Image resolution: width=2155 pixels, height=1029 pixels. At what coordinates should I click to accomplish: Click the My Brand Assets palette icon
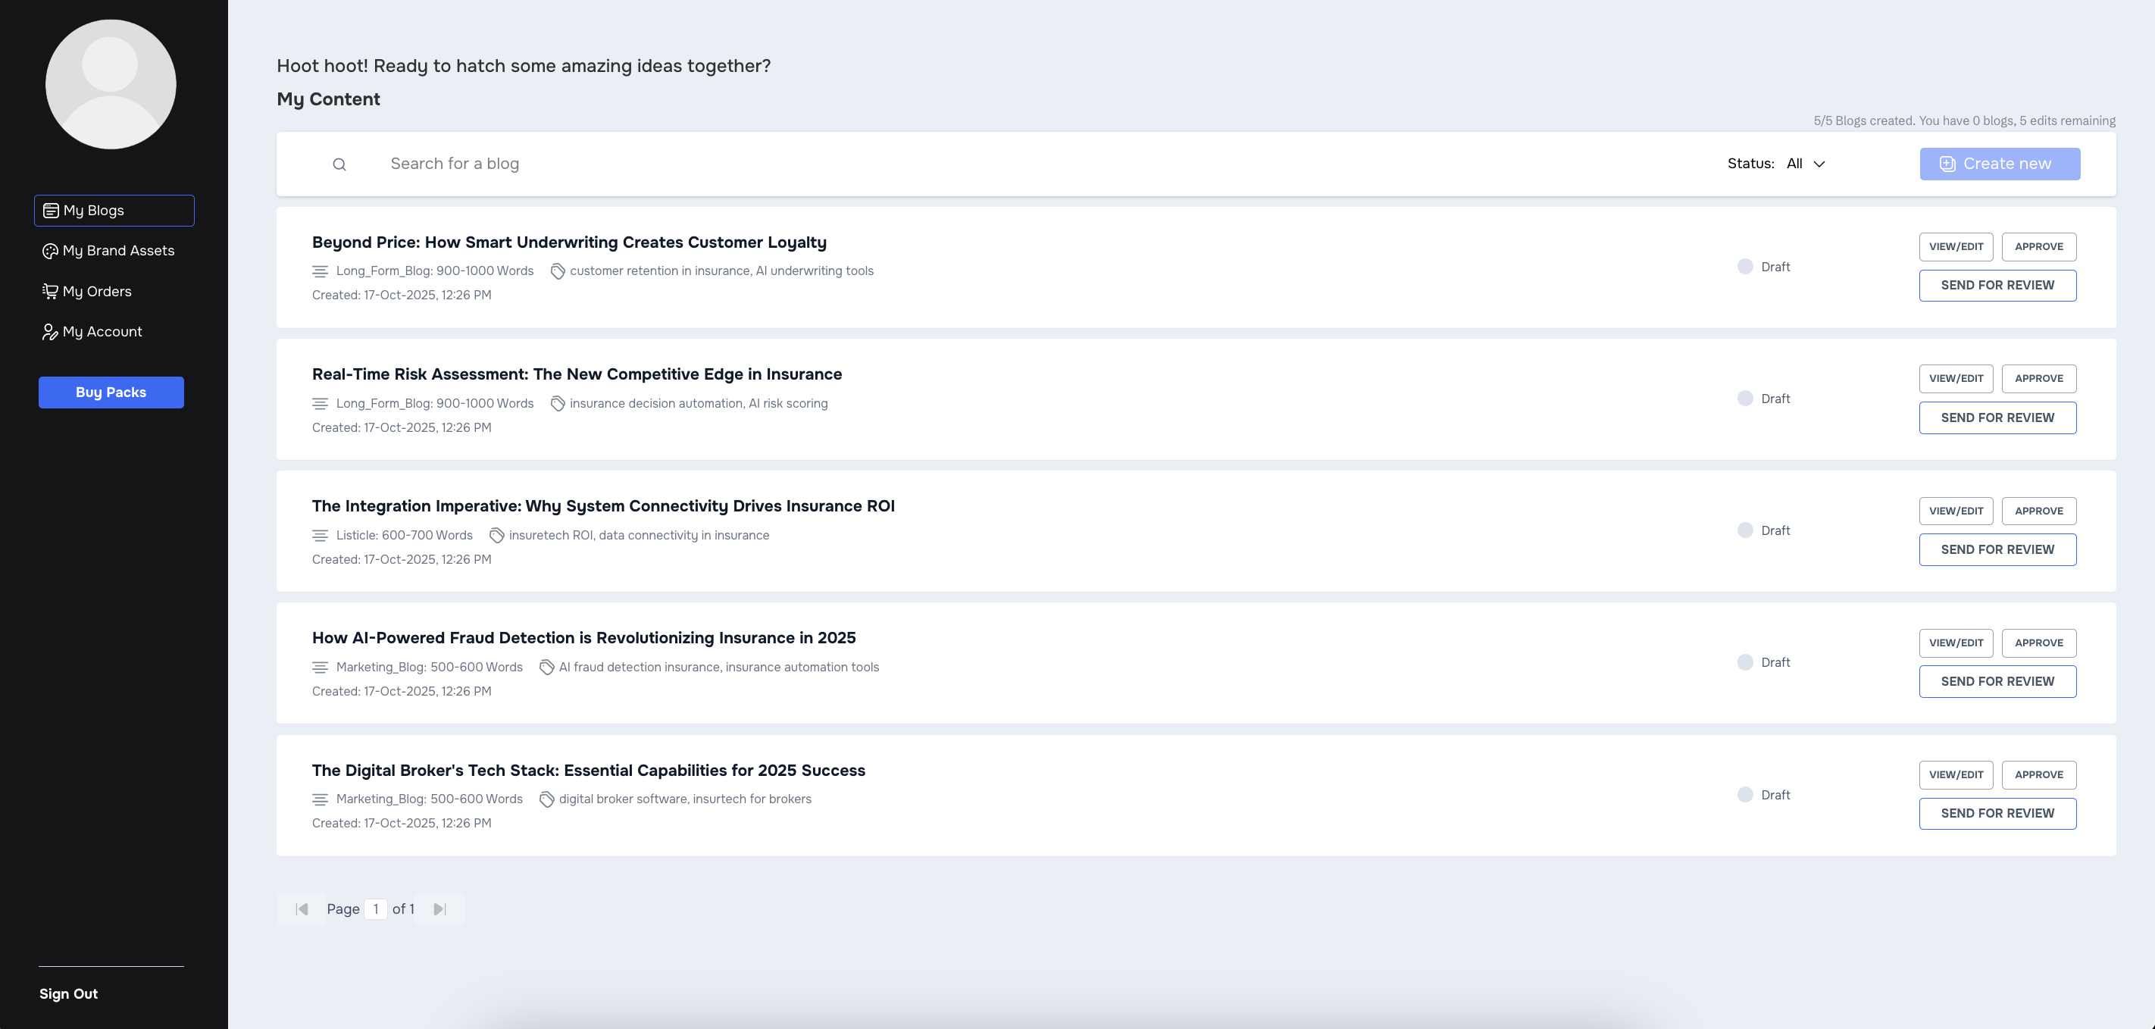50,251
